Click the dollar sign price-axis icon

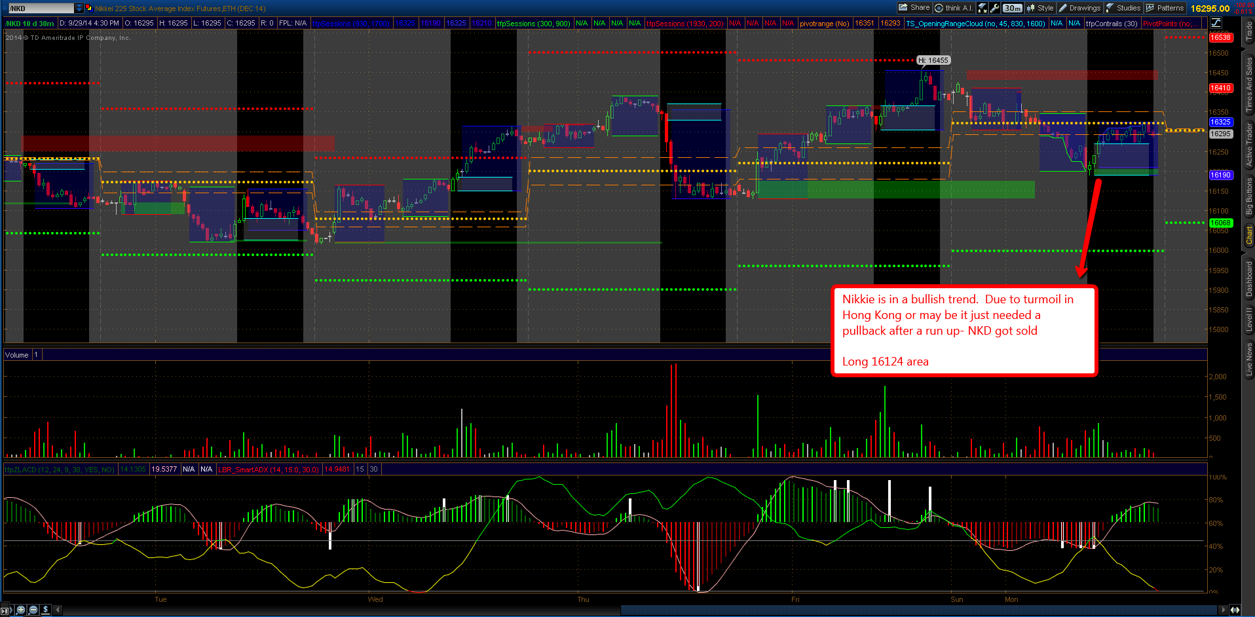coord(45,610)
